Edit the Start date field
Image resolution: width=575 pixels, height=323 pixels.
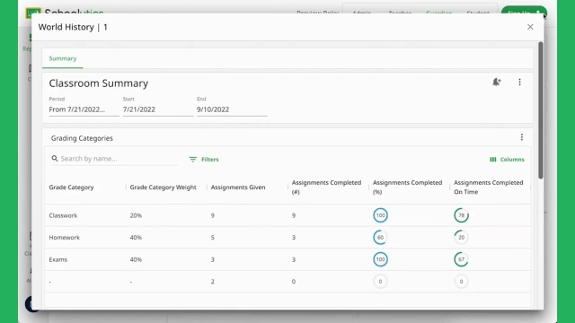[158, 109]
